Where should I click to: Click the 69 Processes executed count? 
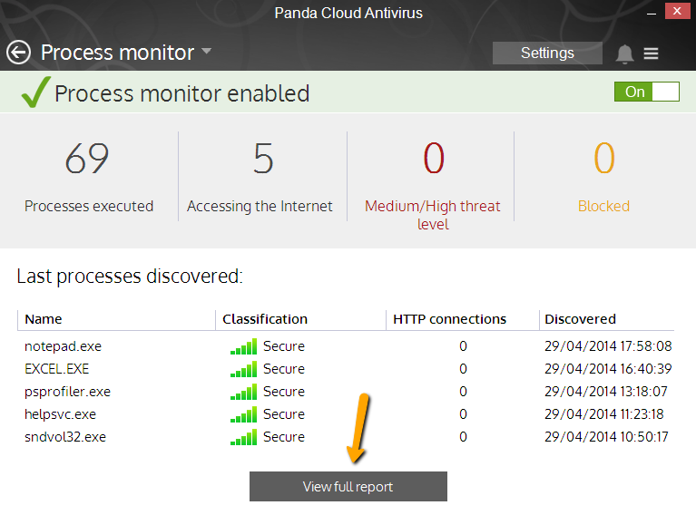87,159
